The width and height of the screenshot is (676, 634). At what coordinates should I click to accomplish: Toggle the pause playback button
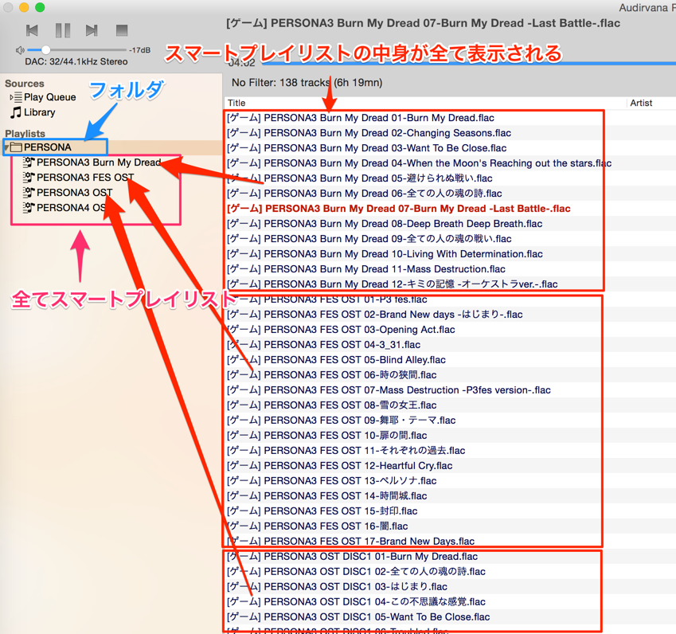tap(61, 29)
